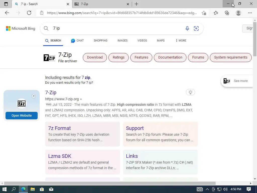Click the browser back arrow
Image resolution: width=257 pixels, height=193 pixels.
pyautogui.click(x=7, y=13)
